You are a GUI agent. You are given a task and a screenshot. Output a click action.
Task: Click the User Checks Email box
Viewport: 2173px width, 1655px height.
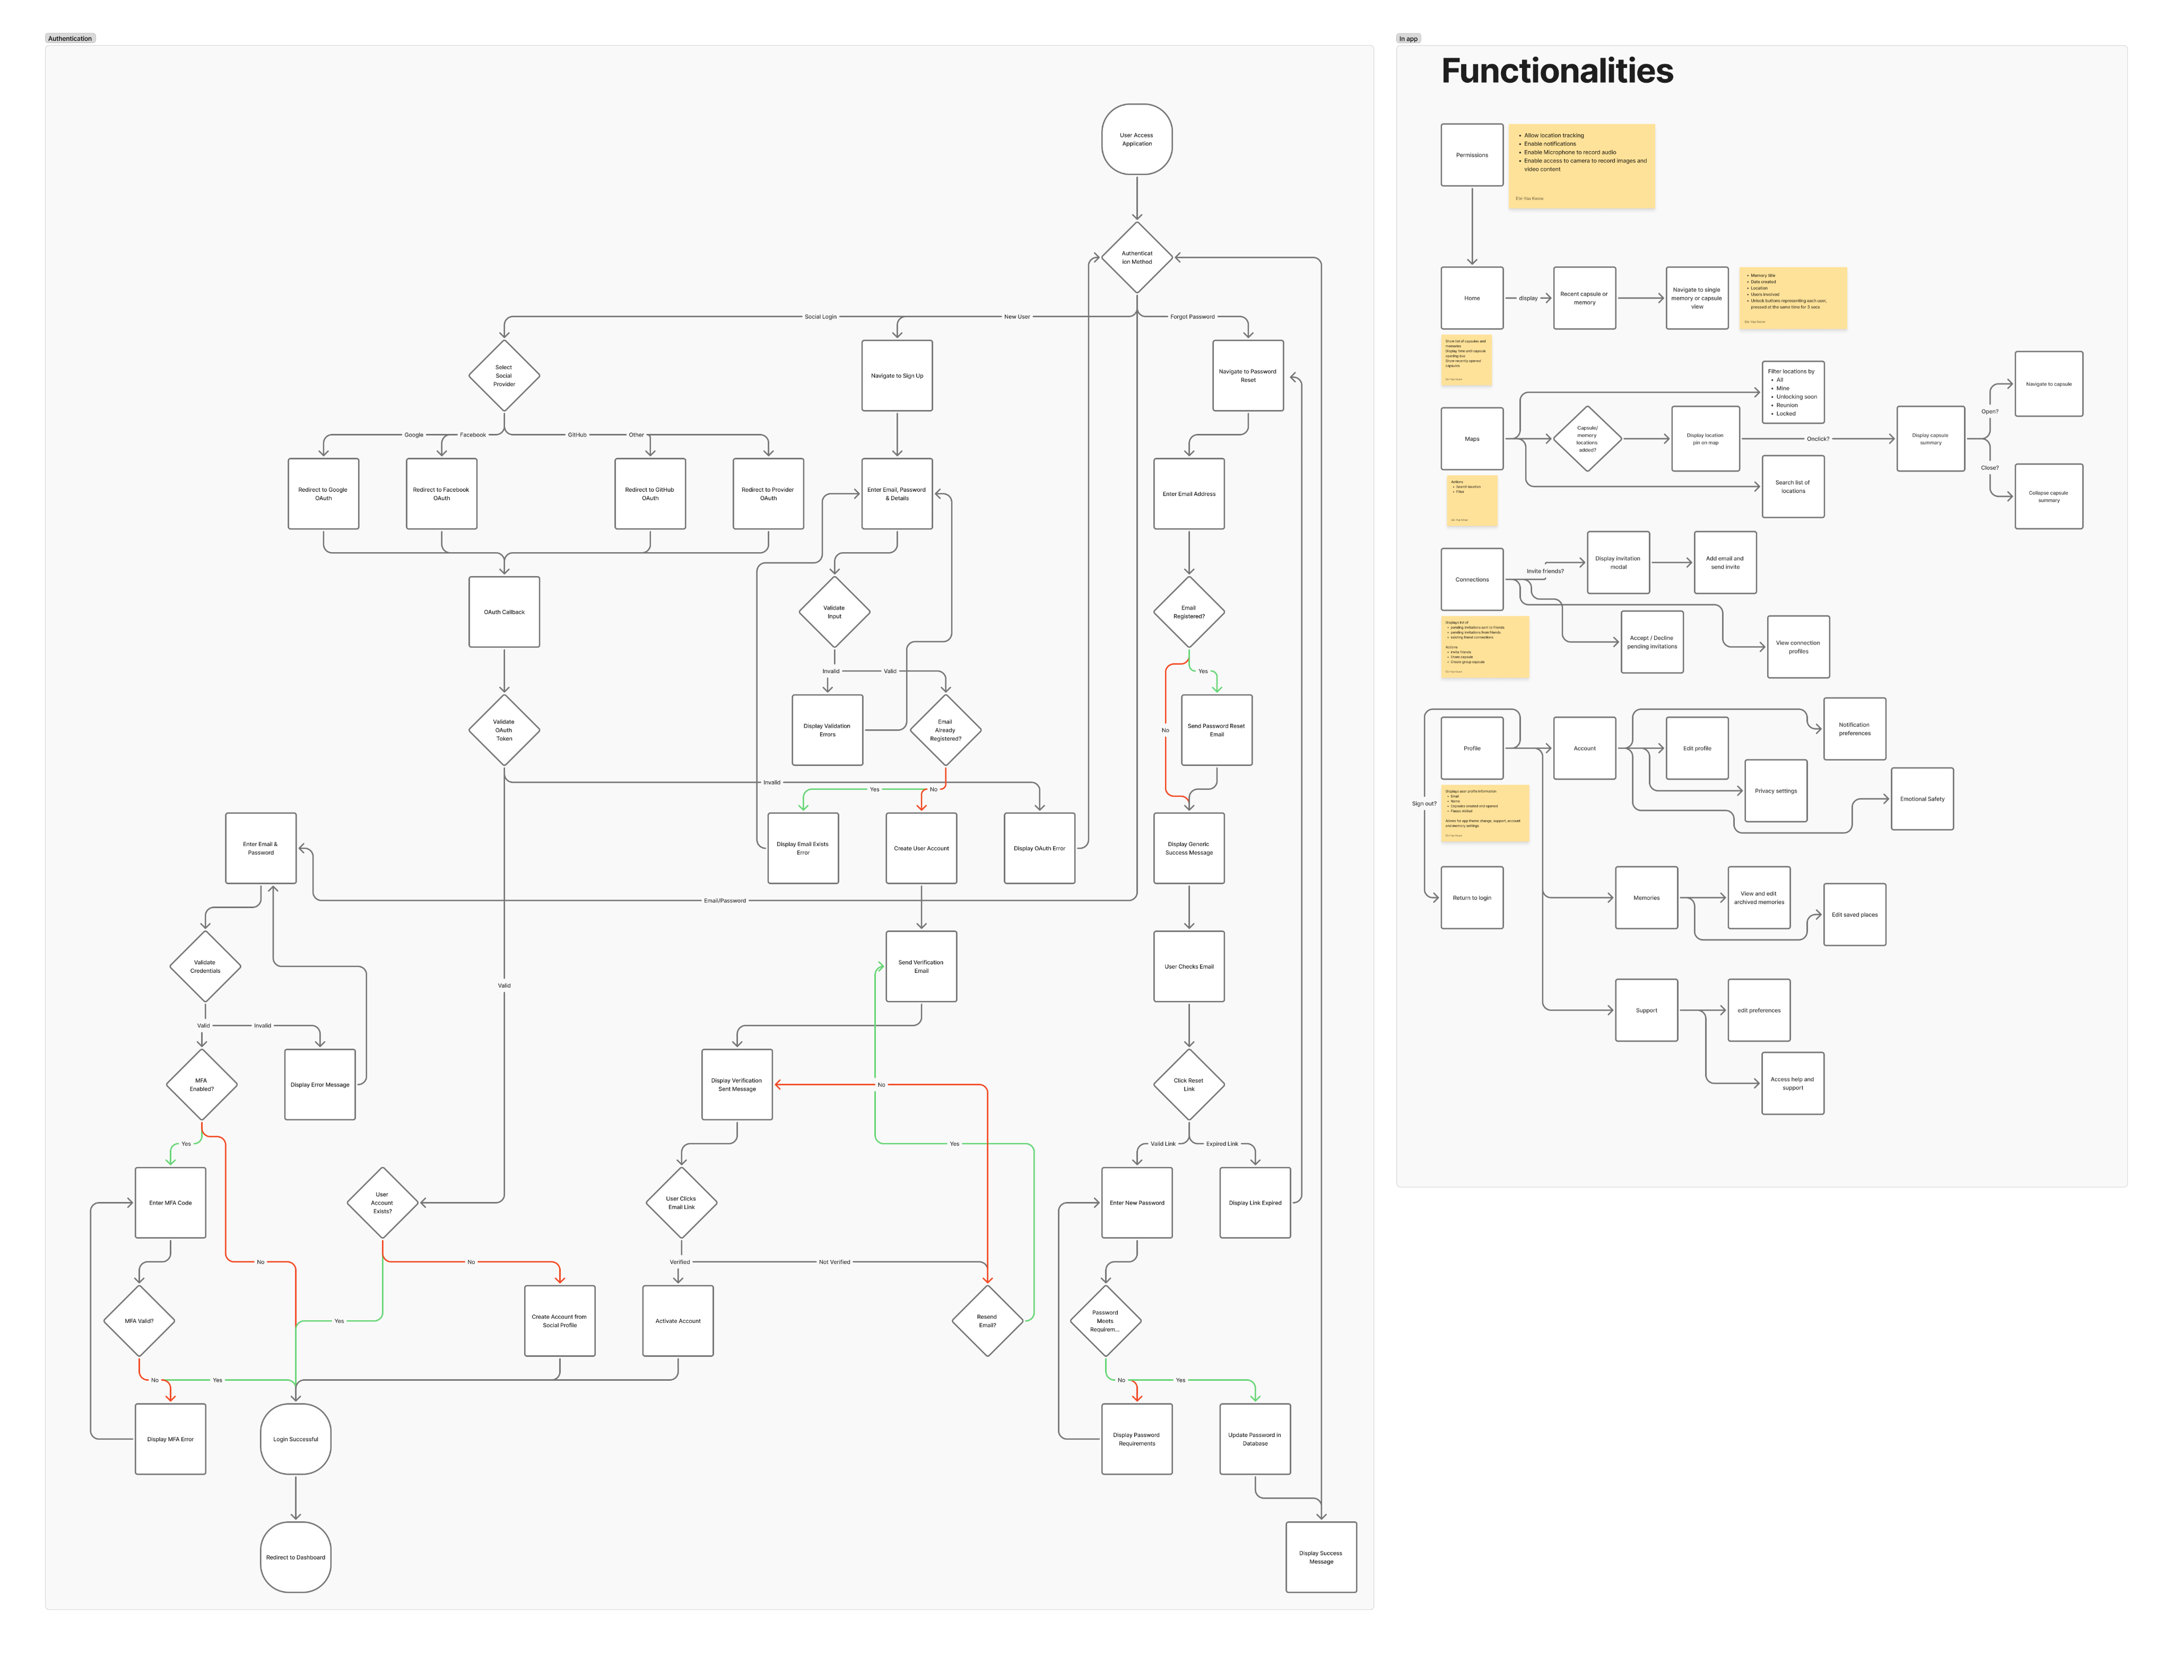tap(1189, 966)
